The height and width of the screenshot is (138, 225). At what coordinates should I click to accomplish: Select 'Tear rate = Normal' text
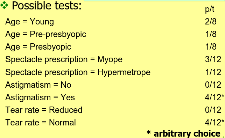click(41, 123)
